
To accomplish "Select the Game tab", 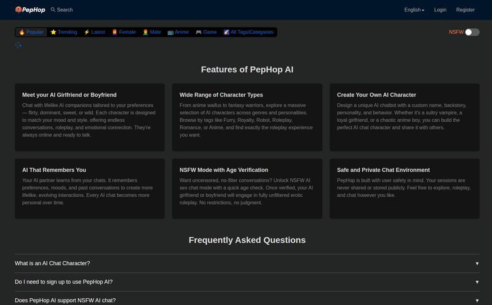I will click(x=206, y=32).
